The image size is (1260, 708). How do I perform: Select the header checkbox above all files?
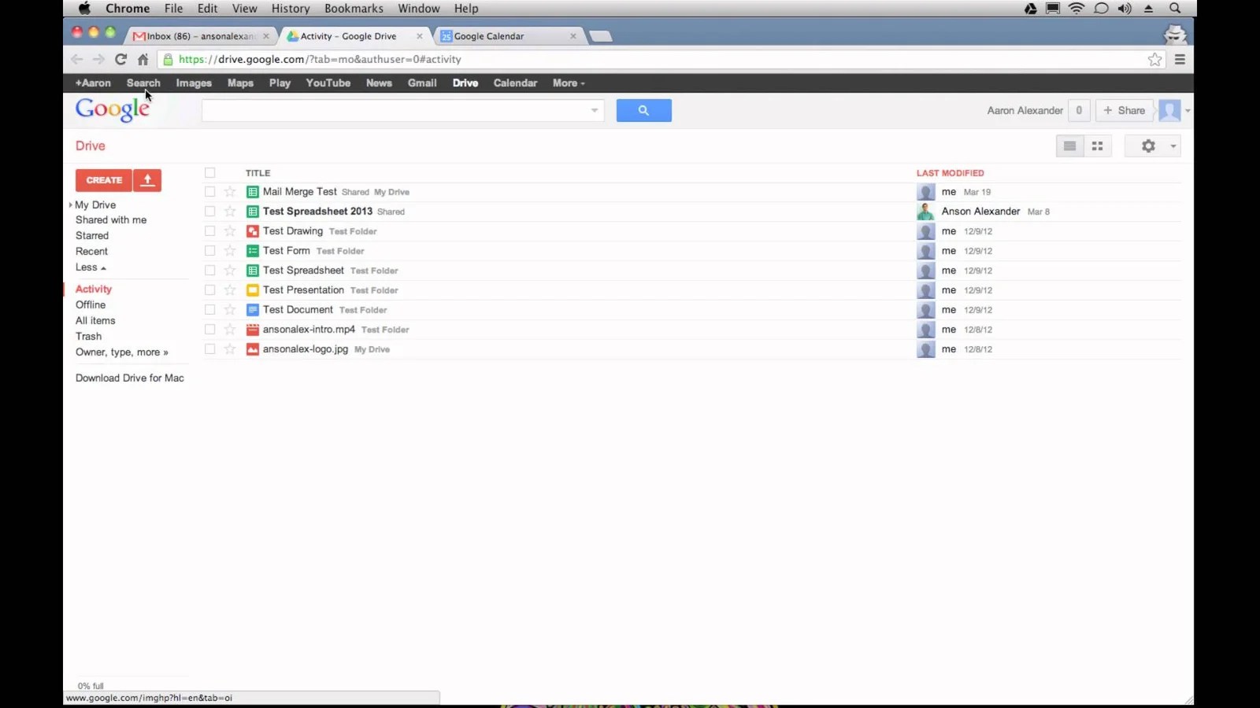(210, 172)
